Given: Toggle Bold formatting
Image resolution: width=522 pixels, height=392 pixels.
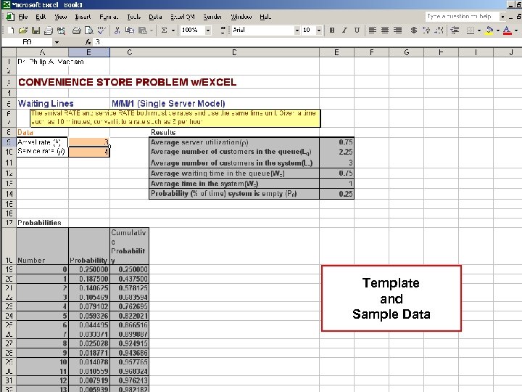Looking at the screenshot, I should (x=331, y=30).
